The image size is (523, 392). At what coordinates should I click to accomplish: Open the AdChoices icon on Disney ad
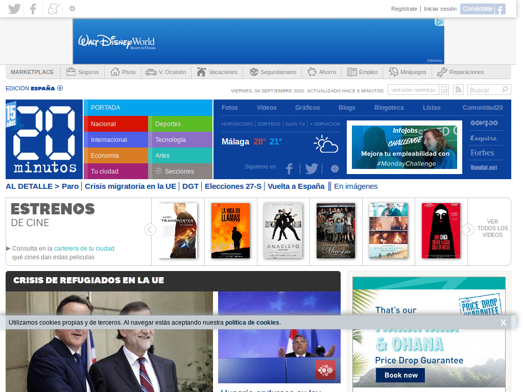(x=439, y=22)
